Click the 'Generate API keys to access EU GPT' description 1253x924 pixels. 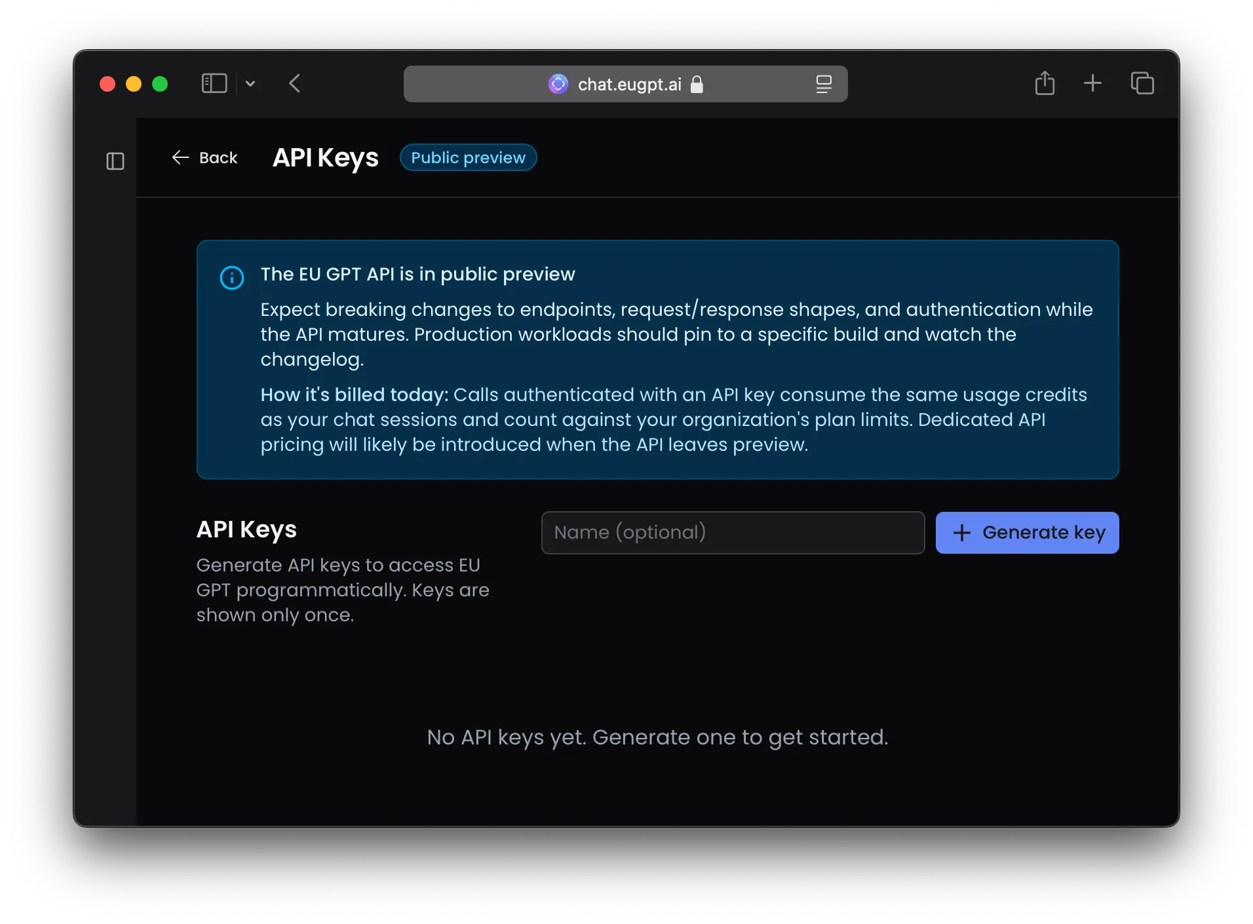[343, 590]
